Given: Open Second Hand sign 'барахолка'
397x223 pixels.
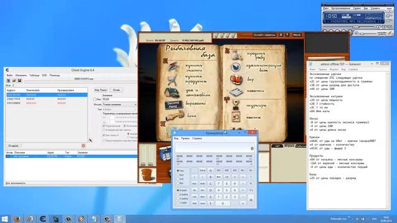Looking at the screenshot, I should pos(174,104).
